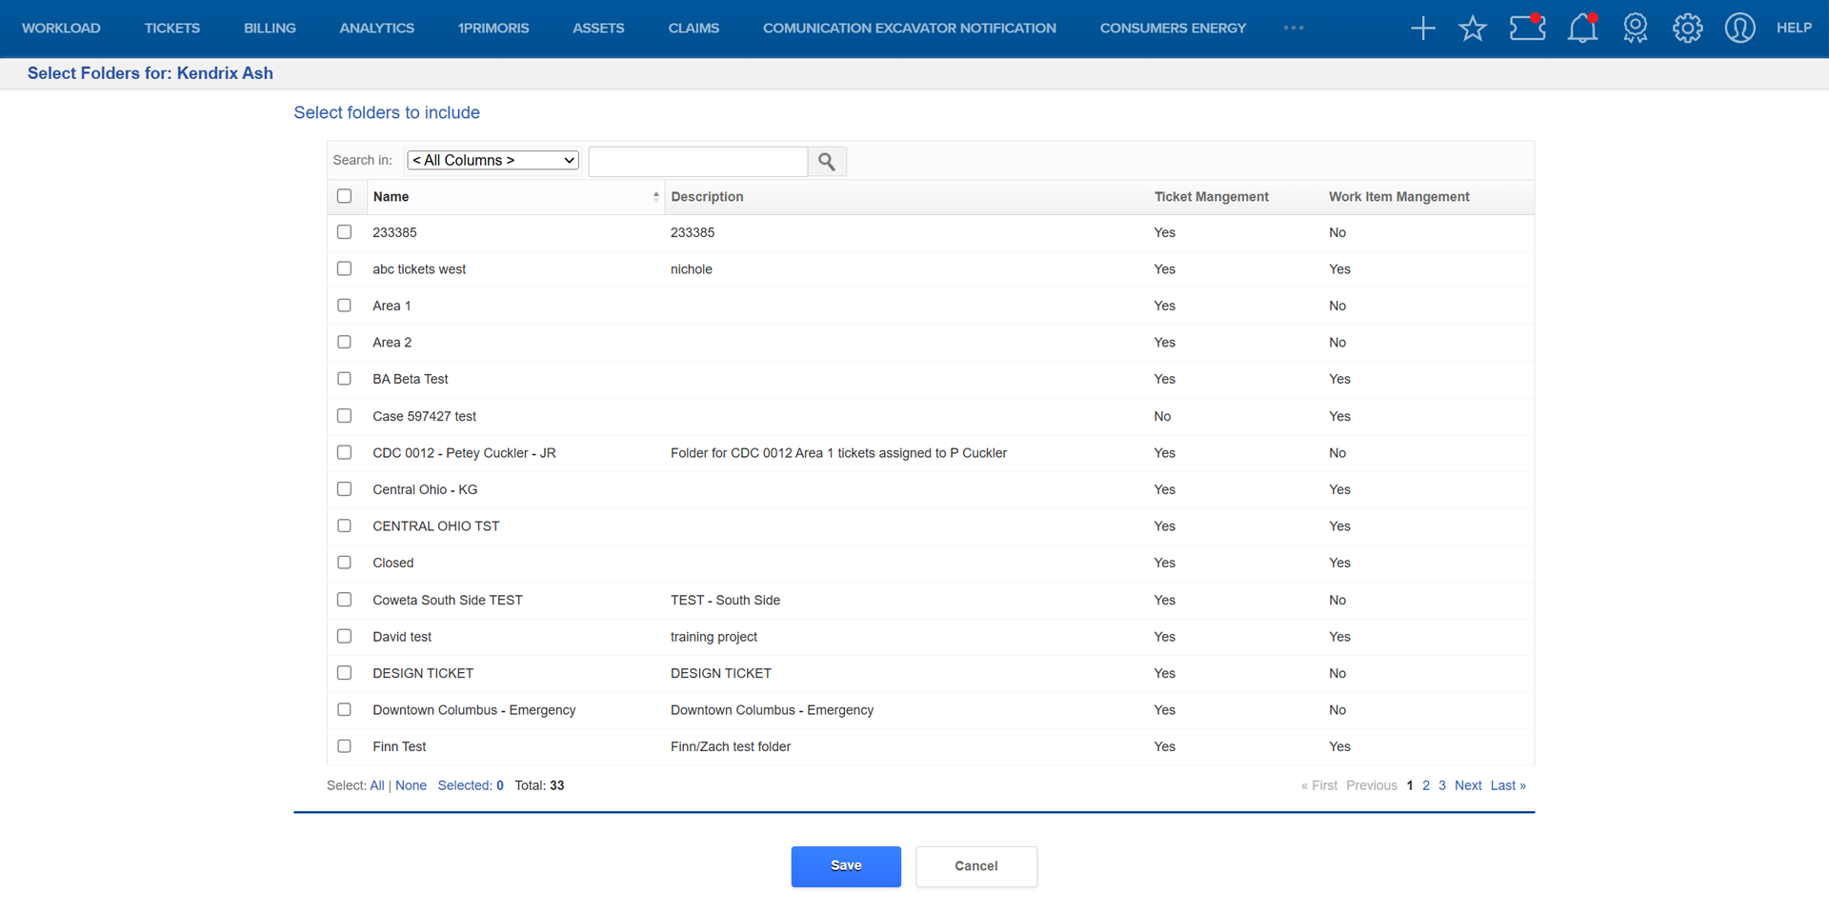This screenshot has width=1829, height=911.
Task: Click the 'Finn/Zach test folder' description
Action: (x=731, y=747)
